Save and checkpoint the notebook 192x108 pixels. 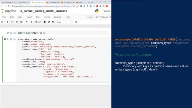click(2, 22)
